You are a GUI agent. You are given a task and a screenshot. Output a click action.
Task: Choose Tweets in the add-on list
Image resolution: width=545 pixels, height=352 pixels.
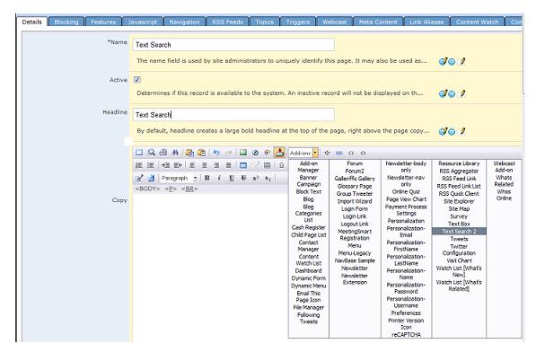459,239
